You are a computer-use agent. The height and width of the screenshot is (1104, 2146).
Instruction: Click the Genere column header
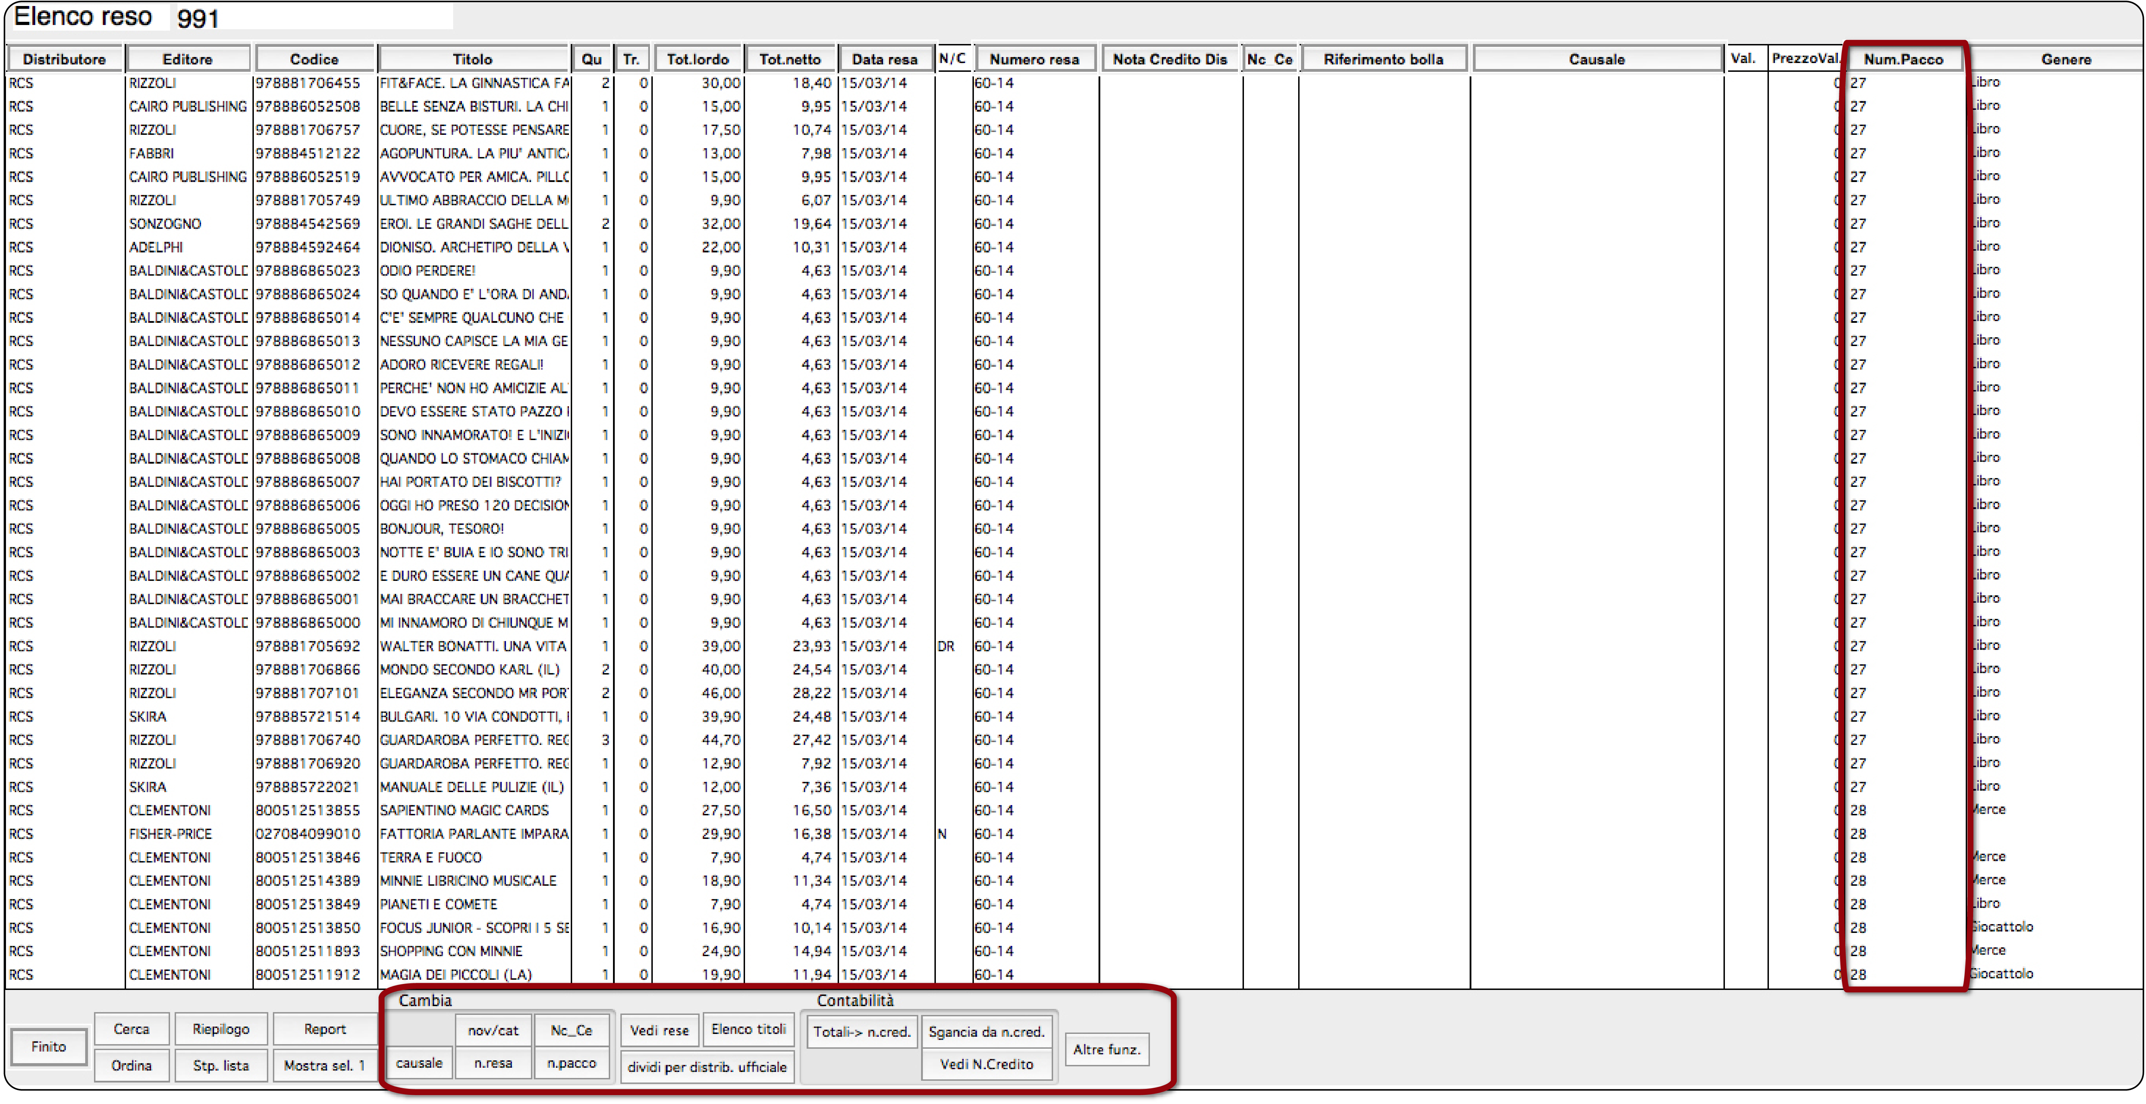point(2066,59)
